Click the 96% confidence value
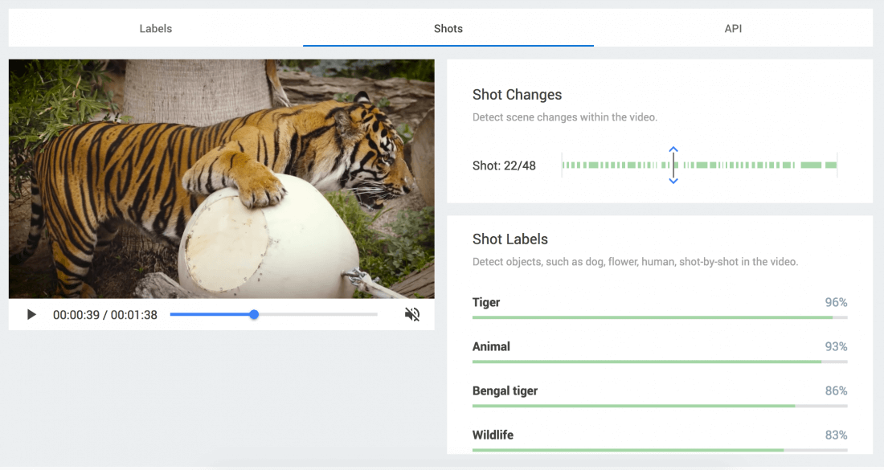Viewport: 884px width, 470px height. pos(836,302)
